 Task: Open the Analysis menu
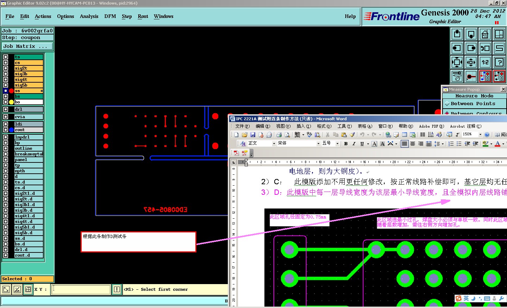[89, 16]
